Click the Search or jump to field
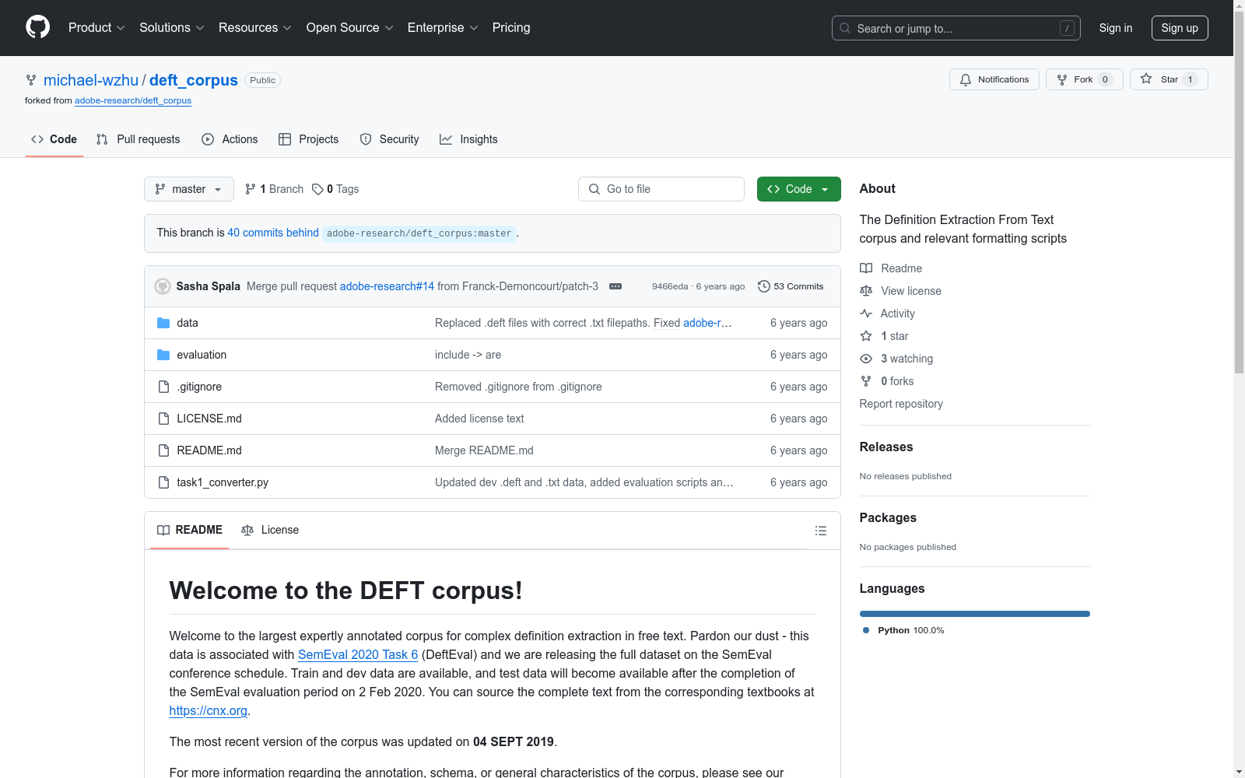Screen dimensions: 1245x778 (x=956, y=28)
